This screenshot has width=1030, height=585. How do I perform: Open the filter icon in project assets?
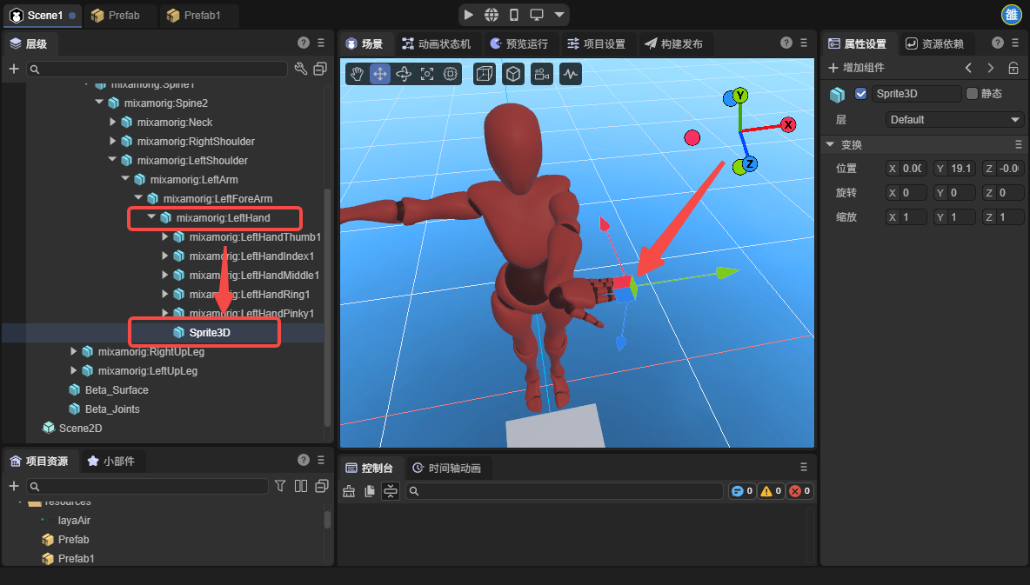(x=280, y=486)
